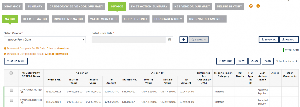Click 2A invoice number 18882000632
The image size is (300, 107).
(53, 92)
